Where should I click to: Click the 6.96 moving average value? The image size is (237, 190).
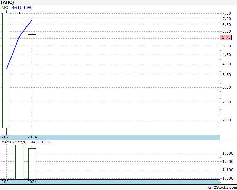point(27,8)
